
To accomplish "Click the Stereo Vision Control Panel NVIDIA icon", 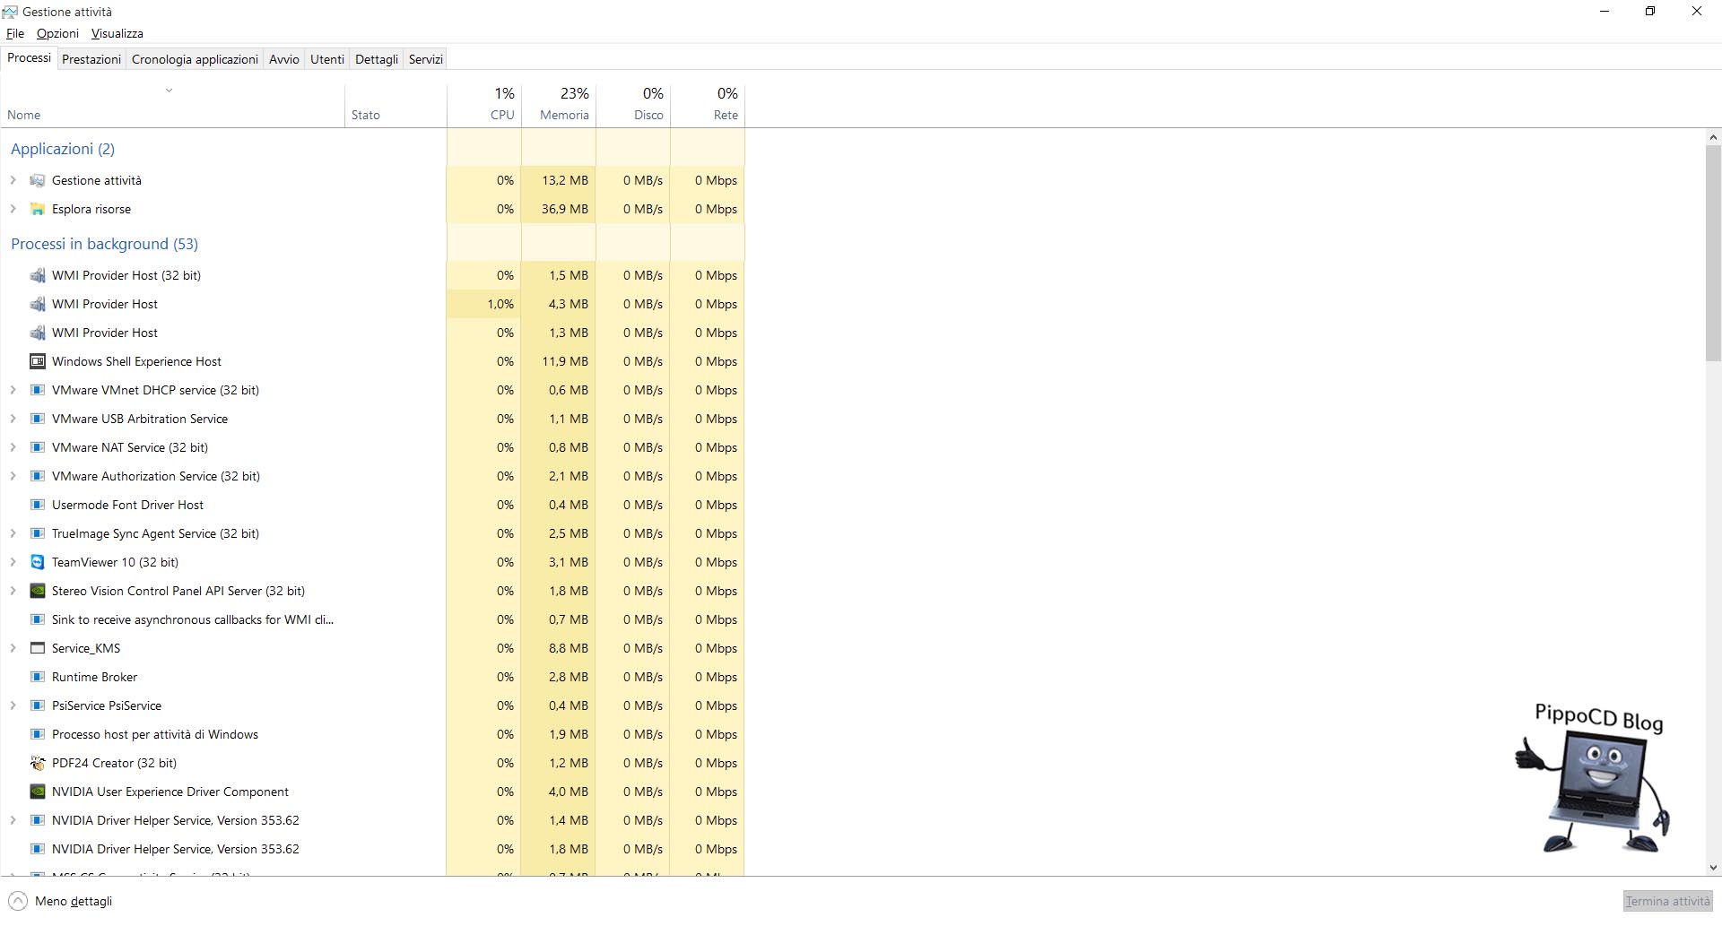I will coord(38,591).
